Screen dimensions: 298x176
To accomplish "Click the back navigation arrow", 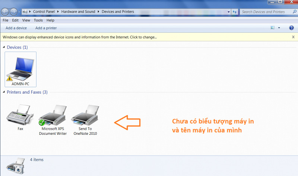I will coord(6,12).
